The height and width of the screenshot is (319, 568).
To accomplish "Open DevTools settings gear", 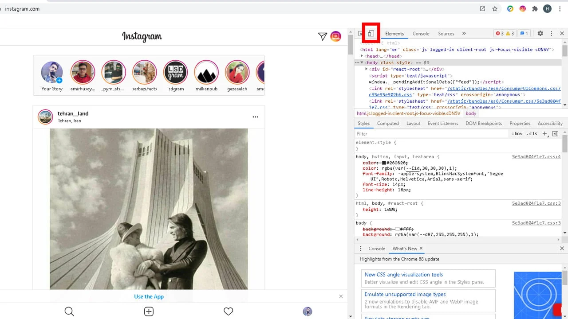I will 540,34.
